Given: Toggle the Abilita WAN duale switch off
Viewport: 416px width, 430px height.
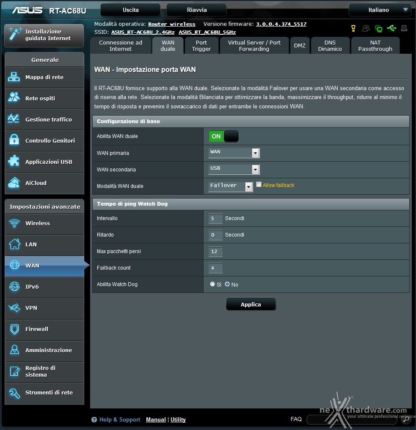Looking at the screenshot, I should click(223, 136).
